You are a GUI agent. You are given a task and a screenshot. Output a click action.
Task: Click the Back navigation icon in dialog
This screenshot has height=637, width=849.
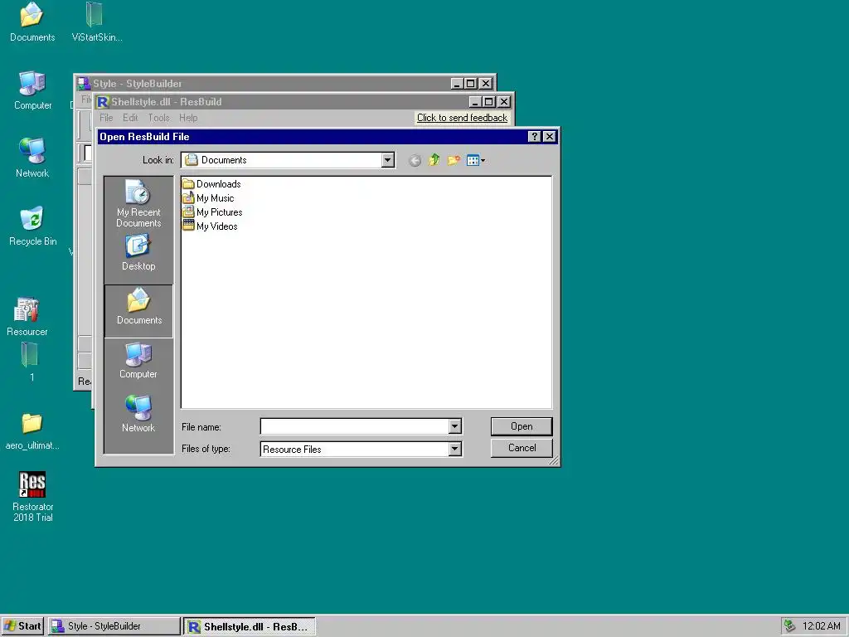415,160
